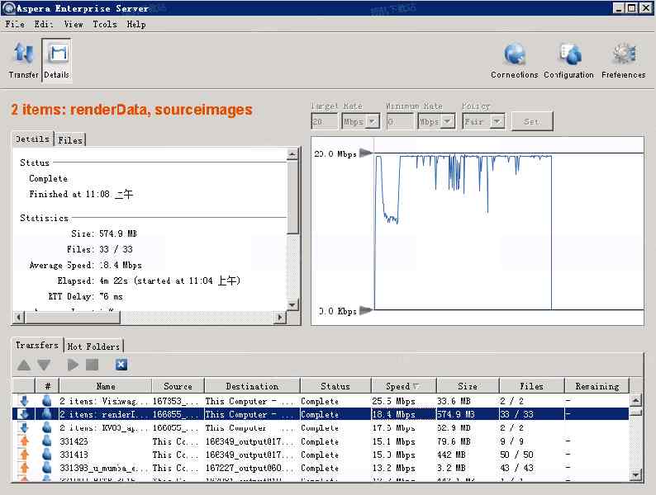Switch to the Details tab
This screenshot has width=656, height=495.
point(32,139)
